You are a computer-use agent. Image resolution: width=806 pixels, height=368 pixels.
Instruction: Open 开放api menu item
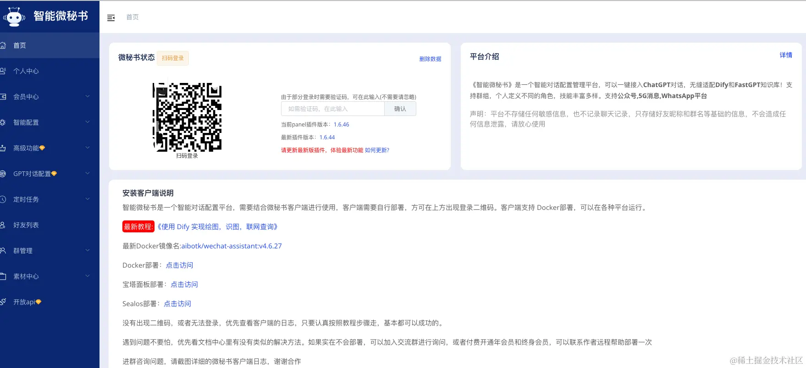click(x=50, y=302)
